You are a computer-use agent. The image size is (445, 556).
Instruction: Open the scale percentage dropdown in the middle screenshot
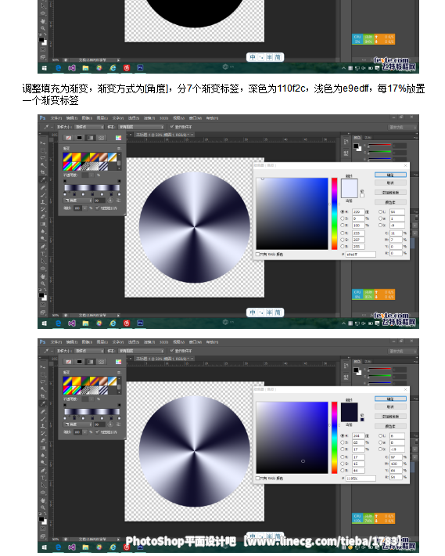click(85, 208)
